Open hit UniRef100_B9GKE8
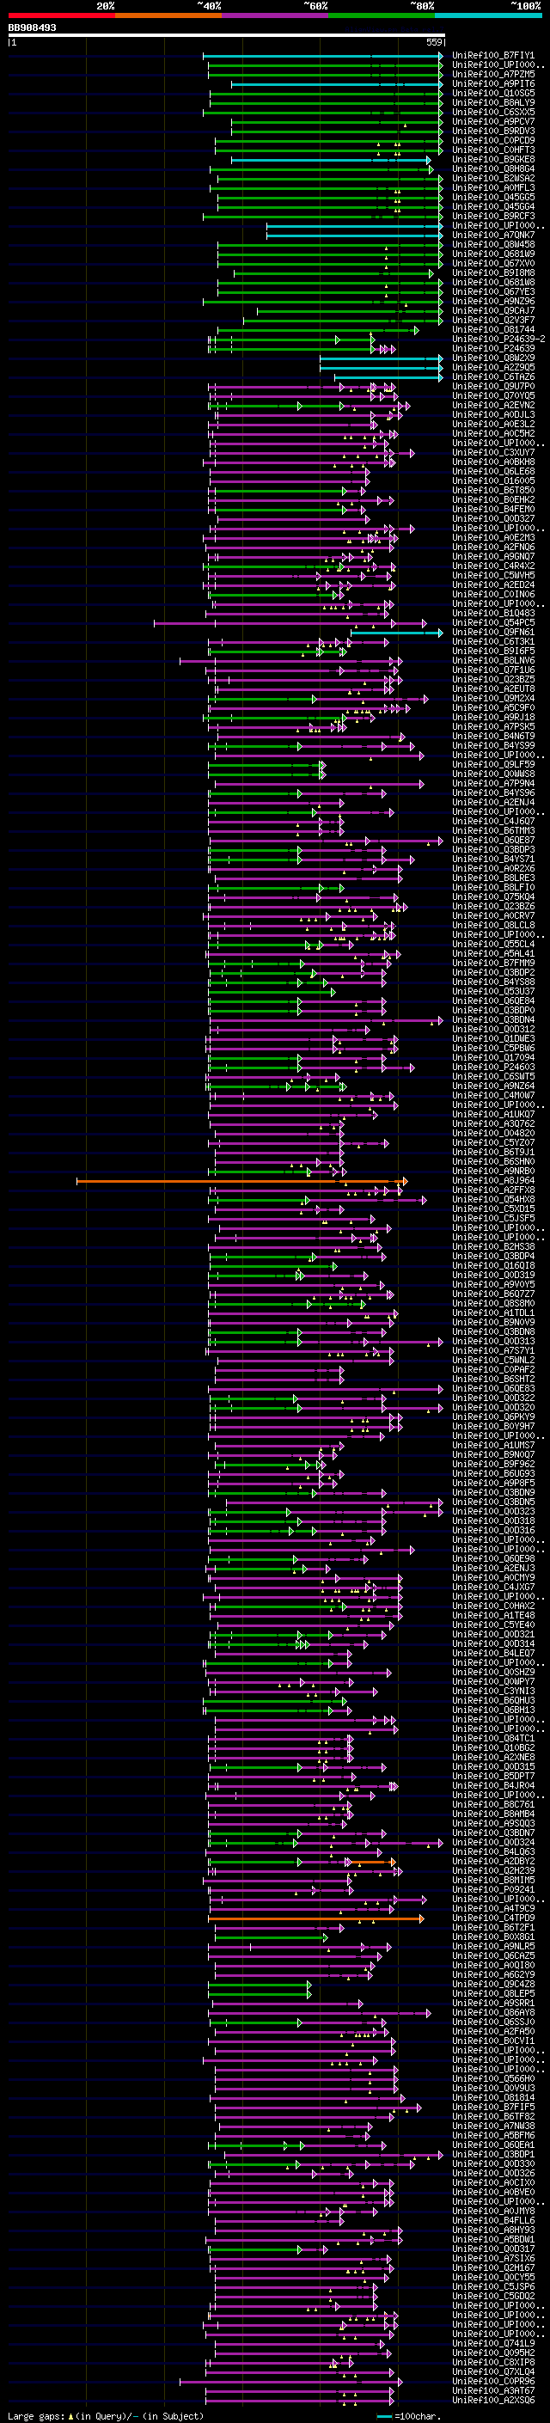 [x=492, y=160]
